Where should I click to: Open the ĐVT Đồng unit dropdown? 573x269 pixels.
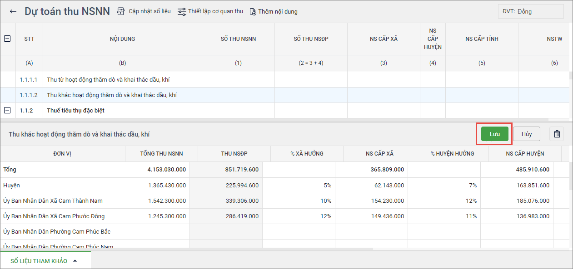tap(530, 11)
